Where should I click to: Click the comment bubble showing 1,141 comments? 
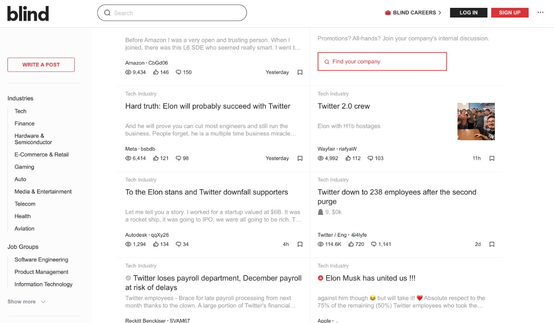click(374, 244)
